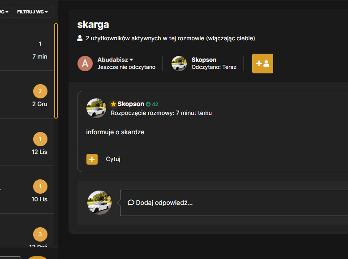This screenshot has width=348, height=259.
Task: Open conversation dated 10 Lis
Action: point(27,190)
